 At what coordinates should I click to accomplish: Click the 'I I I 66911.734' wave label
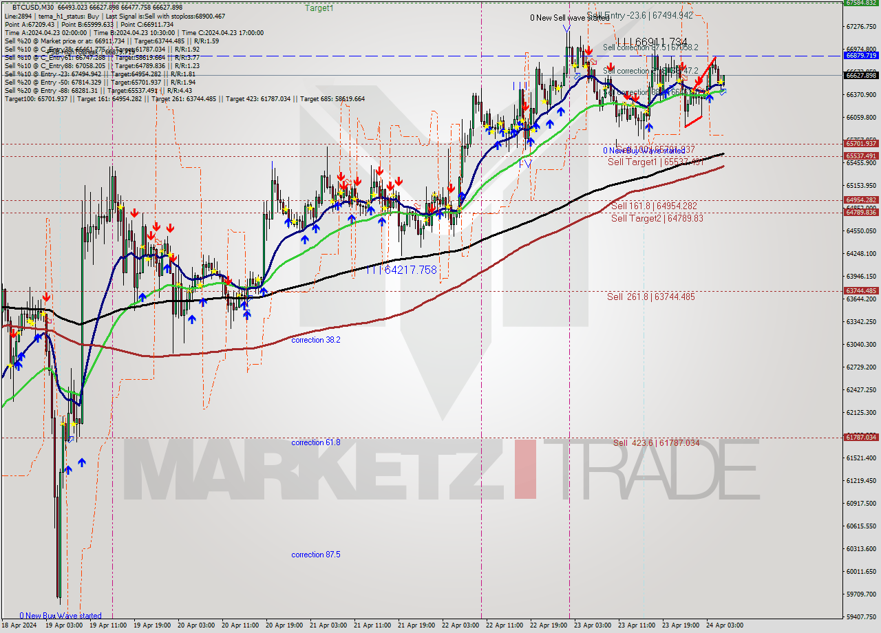[x=651, y=42]
